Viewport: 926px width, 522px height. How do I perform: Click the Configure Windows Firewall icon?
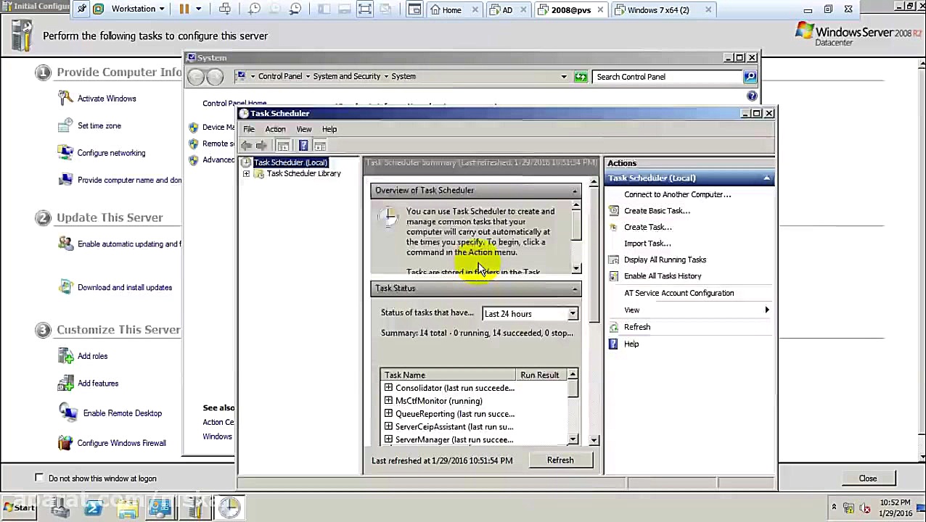tap(65, 443)
